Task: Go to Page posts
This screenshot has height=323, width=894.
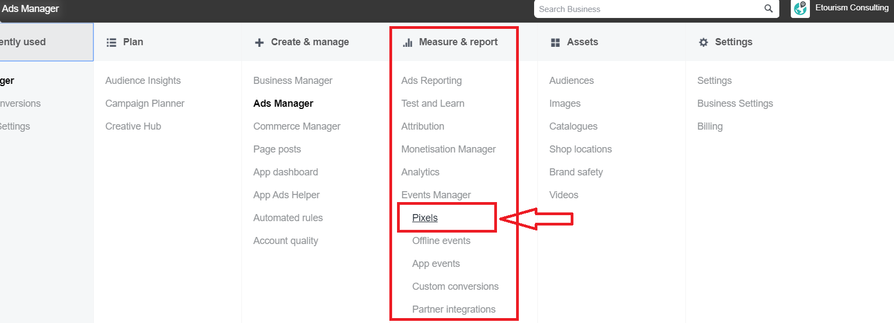Action: click(x=277, y=149)
